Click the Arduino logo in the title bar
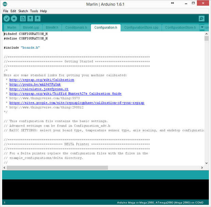This screenshot has width=211, height=207. click(x=5, y=4)
